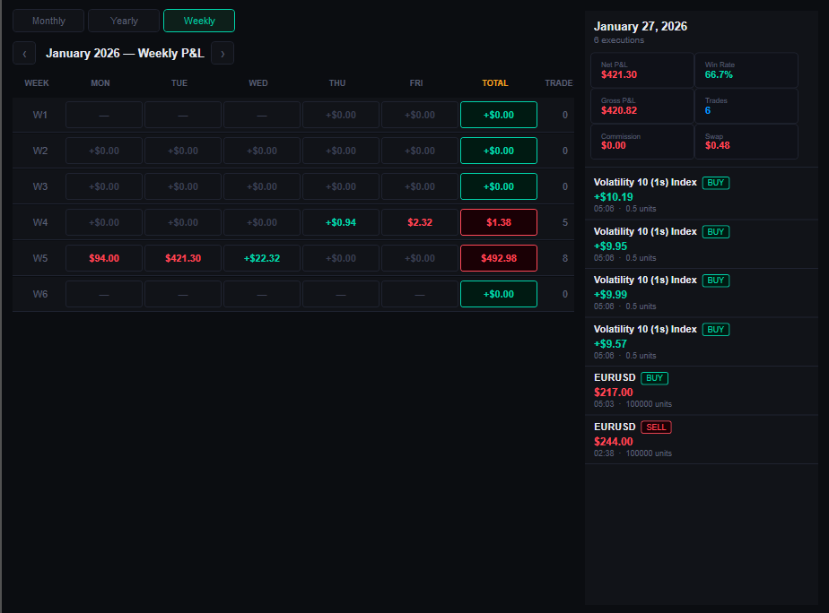Click the Gross P&L stat card
The image size is (829, 613).
click(x=641, y=106)
